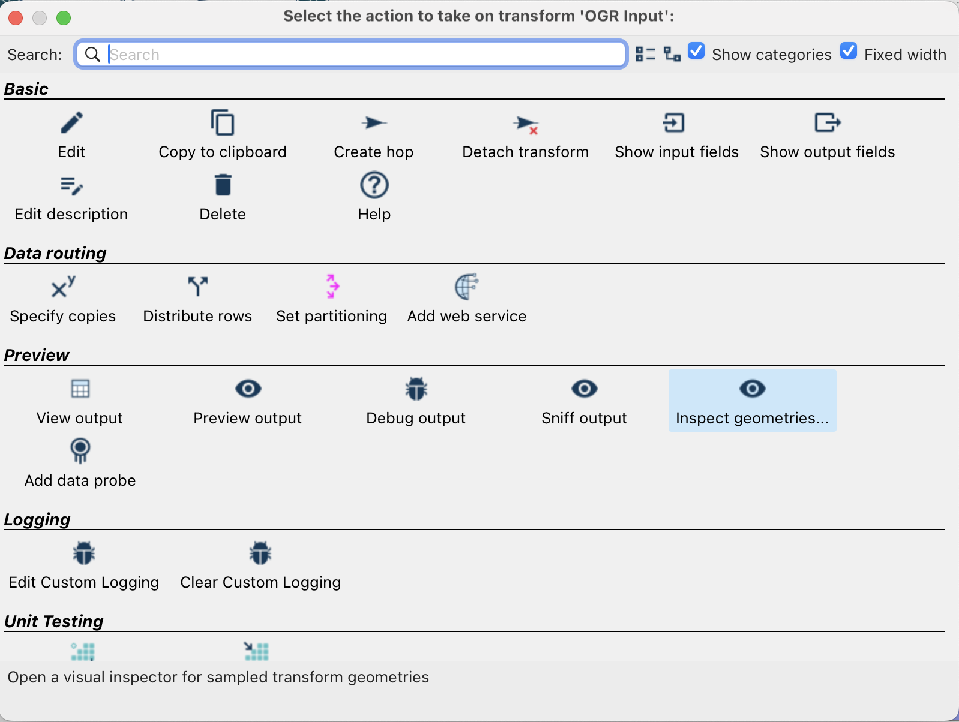The image size is (959, 722).
Task: Open Edit Custom Logging
Action: (x=84, y=554)
